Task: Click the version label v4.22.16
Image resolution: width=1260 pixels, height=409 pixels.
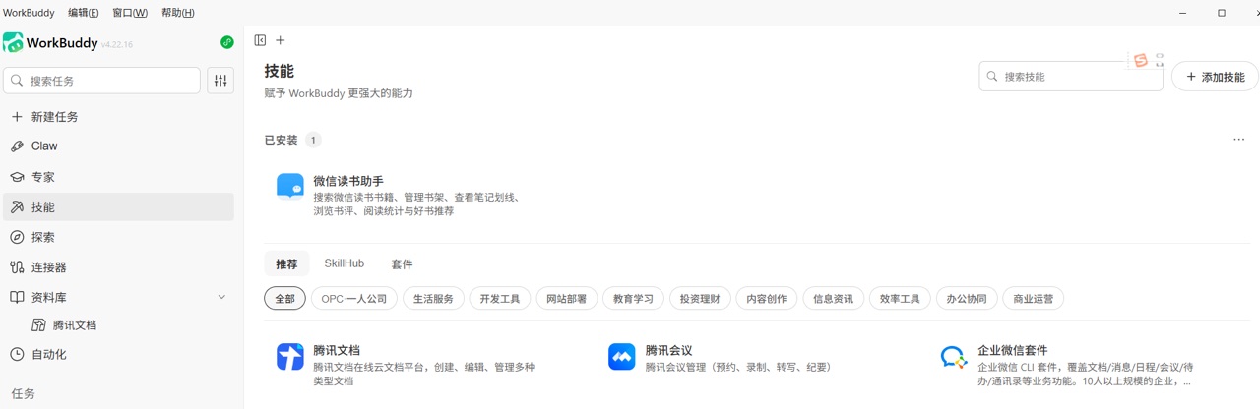Action: [x=117, y=45]
